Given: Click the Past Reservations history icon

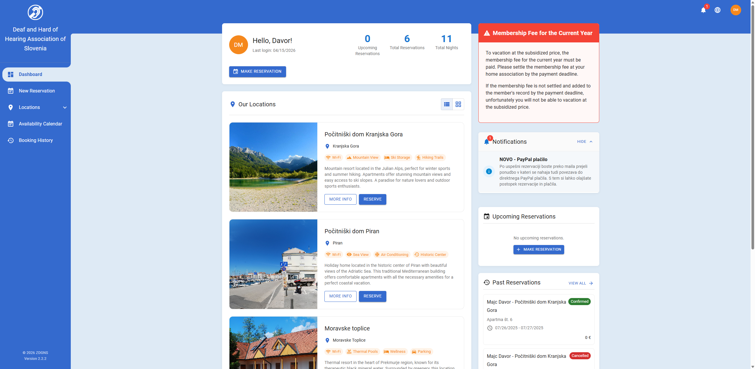Looking at the screenshot, I should pos(487,282).
